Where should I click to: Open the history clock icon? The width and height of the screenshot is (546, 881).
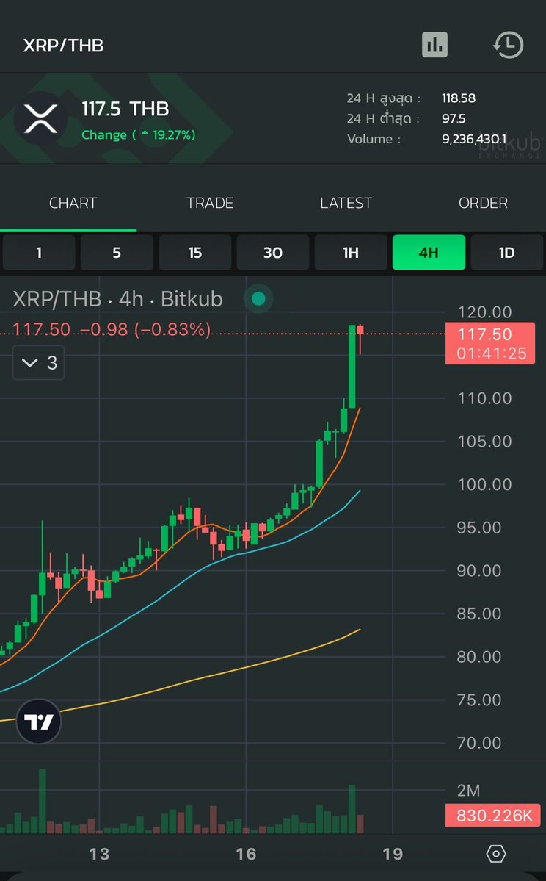(509, 45)
